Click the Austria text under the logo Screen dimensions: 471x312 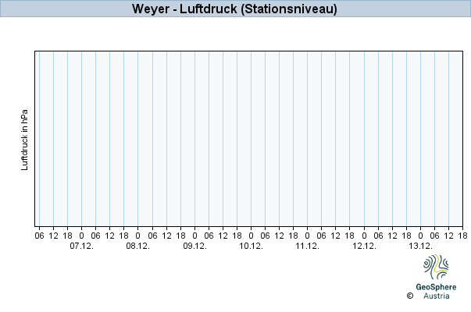click(436, 296)
